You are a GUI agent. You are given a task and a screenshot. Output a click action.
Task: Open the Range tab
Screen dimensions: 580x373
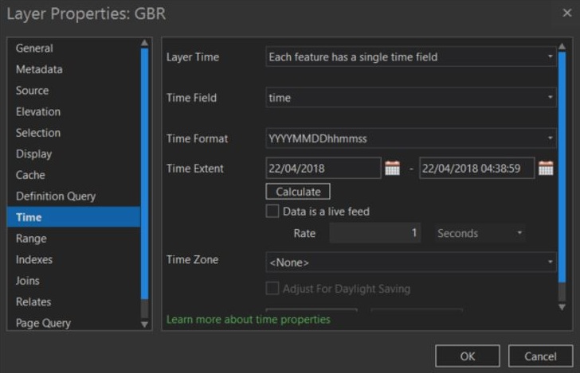click(x=73, y=239)
